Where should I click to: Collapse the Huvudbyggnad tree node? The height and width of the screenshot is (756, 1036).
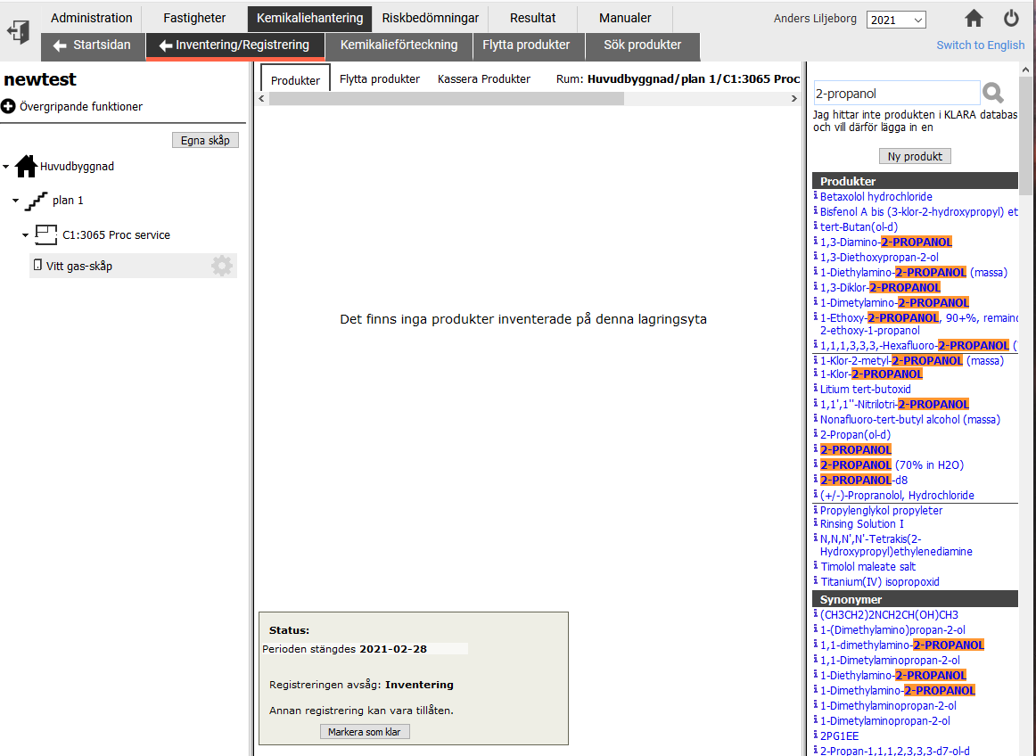(x=6, y=167)
